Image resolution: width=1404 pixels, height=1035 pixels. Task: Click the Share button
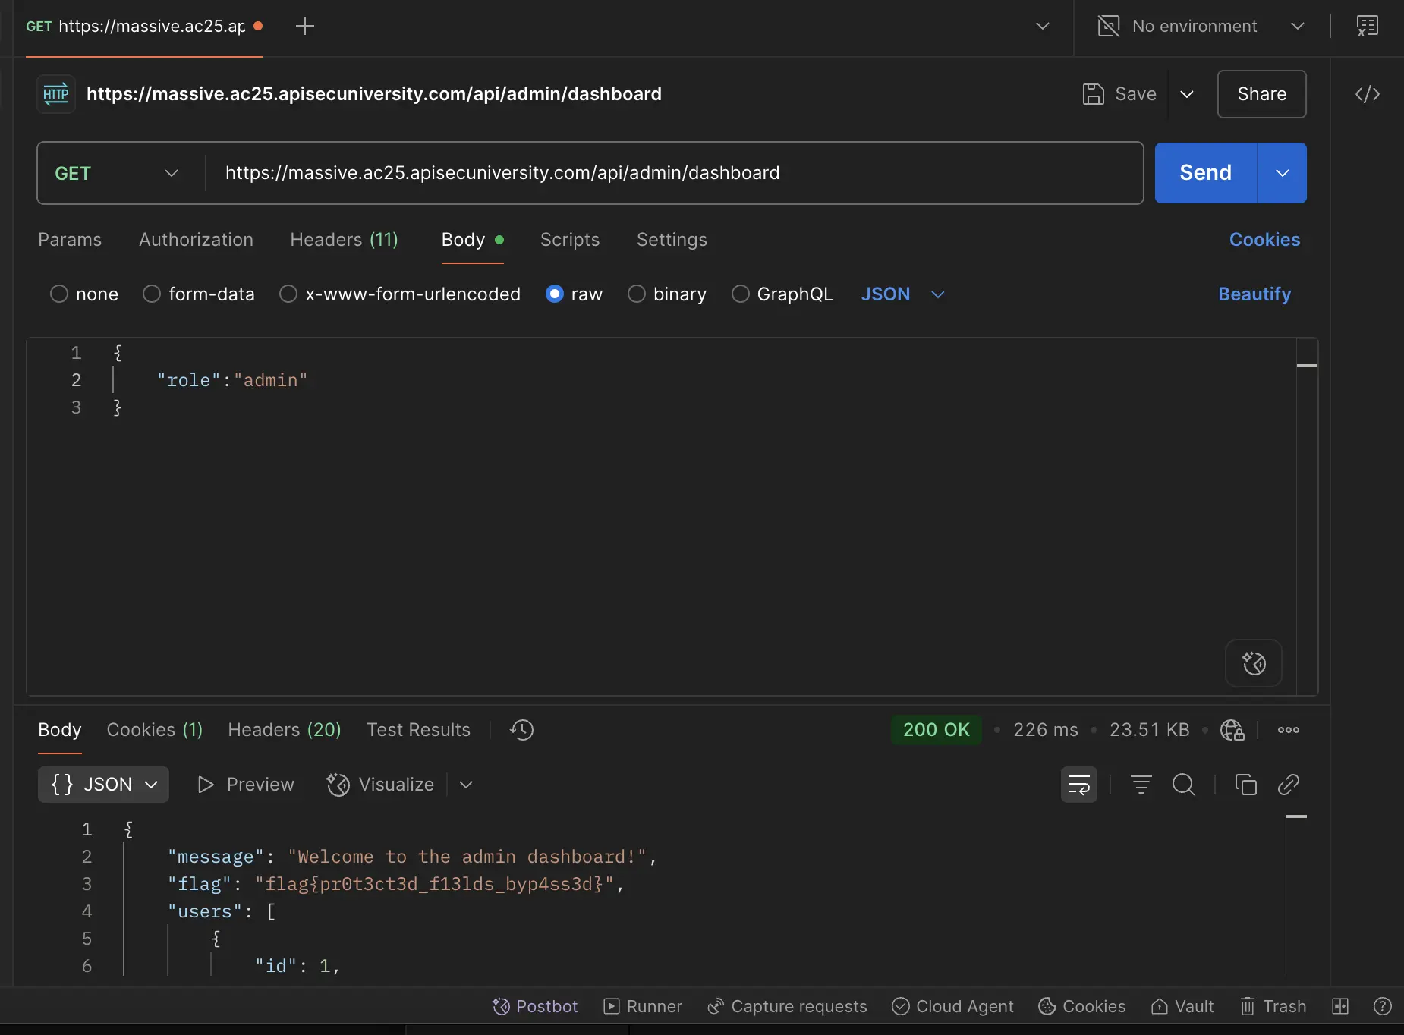coord(1261,94)
